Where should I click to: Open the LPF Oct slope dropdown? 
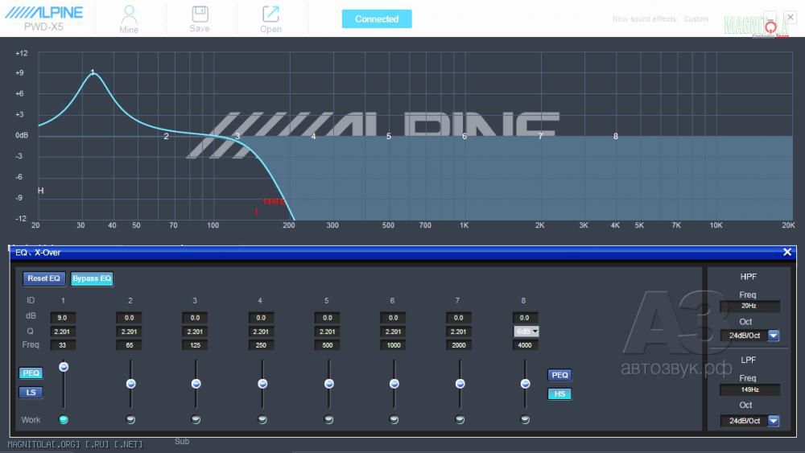click(773, 421)
